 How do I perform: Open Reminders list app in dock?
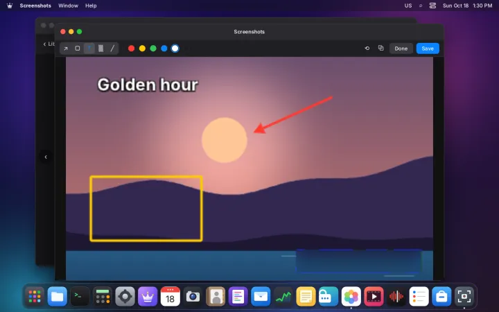click(419, 297)
